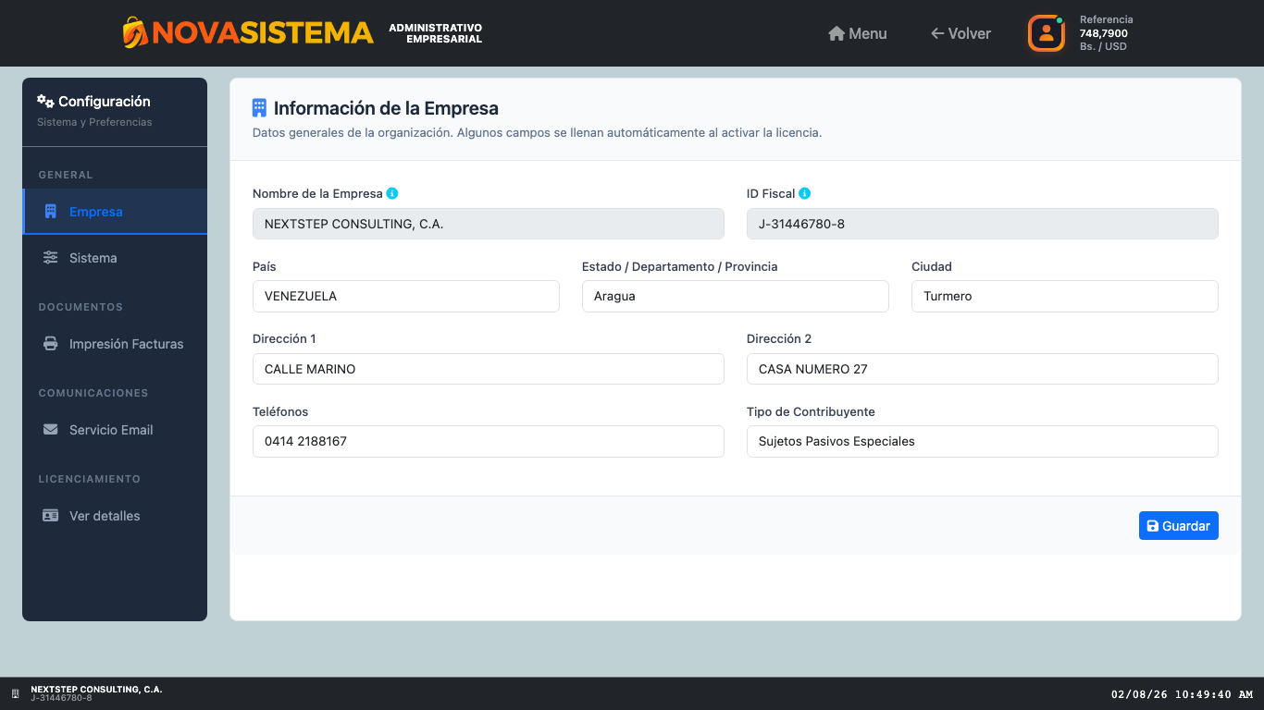Click the back arrow icon beside Volver
The image size is (1264, 710).
[937, 33]
